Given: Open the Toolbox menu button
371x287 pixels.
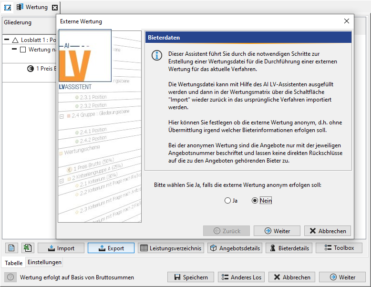Looking at the screenshot, I should coord(339,248).
